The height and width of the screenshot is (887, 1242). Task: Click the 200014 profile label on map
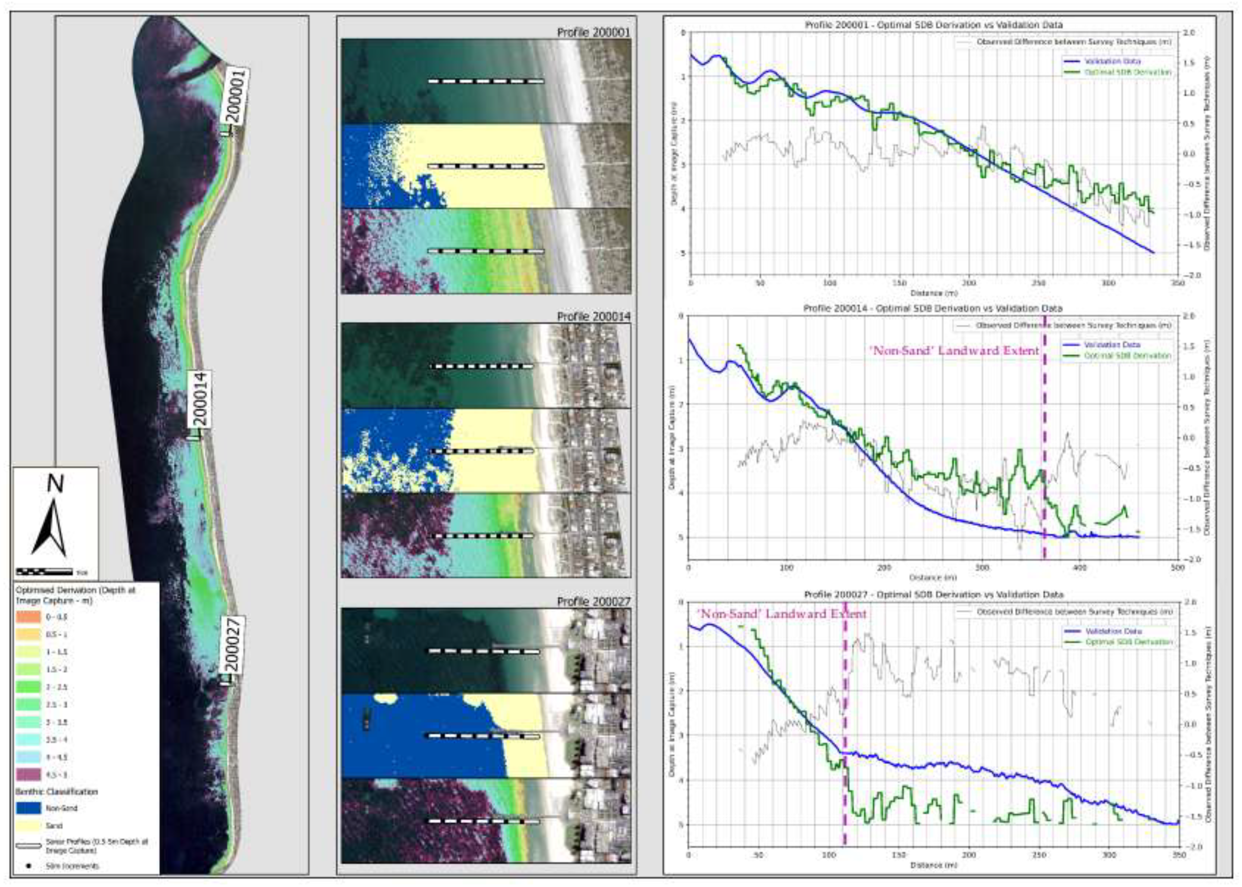pos(200,399)
